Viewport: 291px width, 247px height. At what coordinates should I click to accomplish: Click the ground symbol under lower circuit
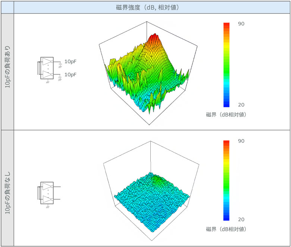(x=47, y=206)
